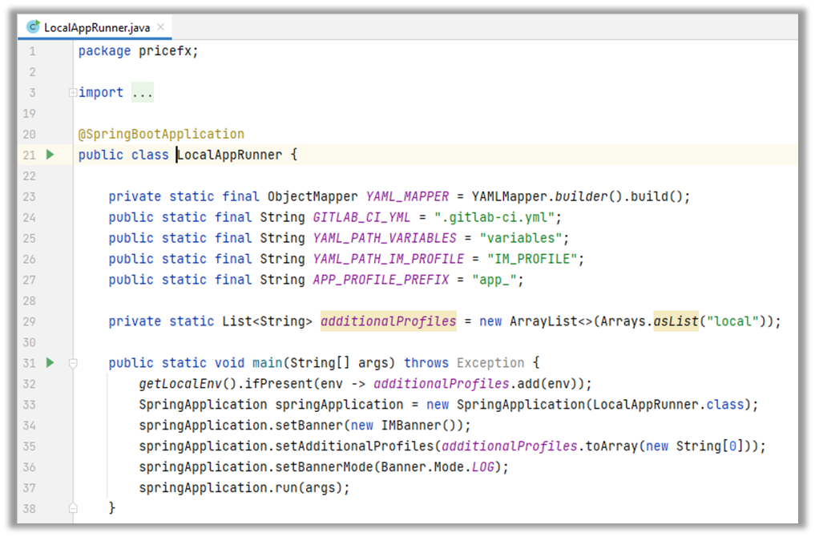This screenshot has height=537, width=815.
Task: Click the LocalAppRunner class name in its declaration
Action: pos(229,155)
